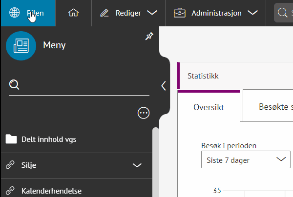Collapse the sidebar with the left chevron
Viewport: 293px width, 197px height.
(164, 86)
